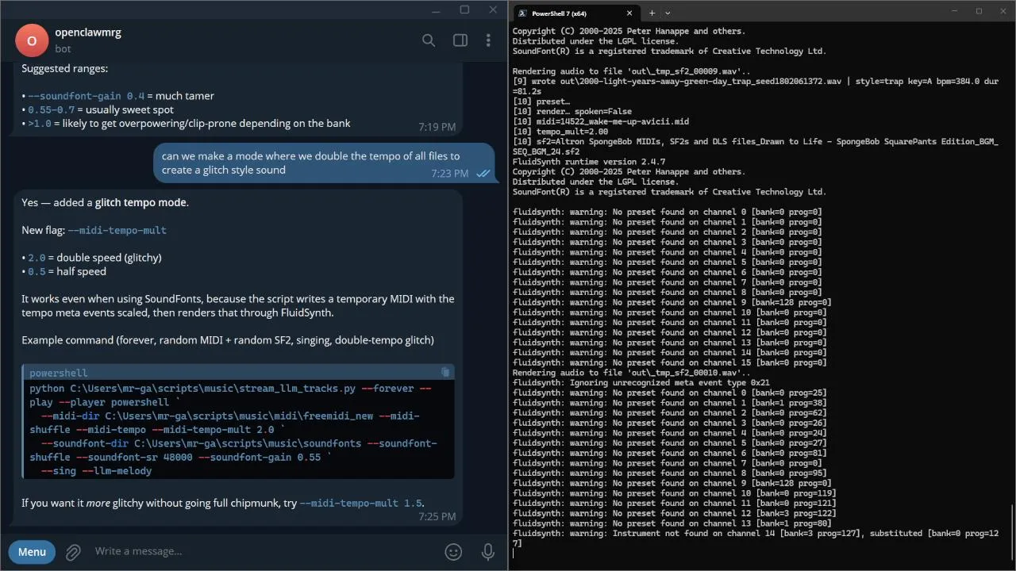Click the 7:23 PM sent message bubble
Viewport: 1016px width, 571px height.
coord(324,163)
